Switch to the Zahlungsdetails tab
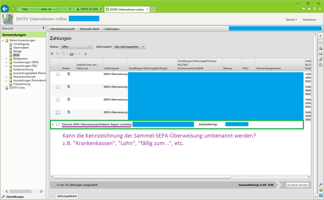This screenshot has height=200, width=324. (x=67, y=196)
